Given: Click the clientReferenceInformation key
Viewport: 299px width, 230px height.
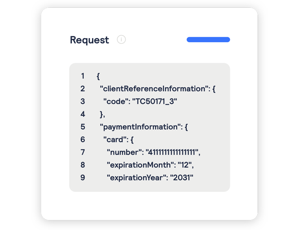Looking at the screenshot, I should 154,89.
